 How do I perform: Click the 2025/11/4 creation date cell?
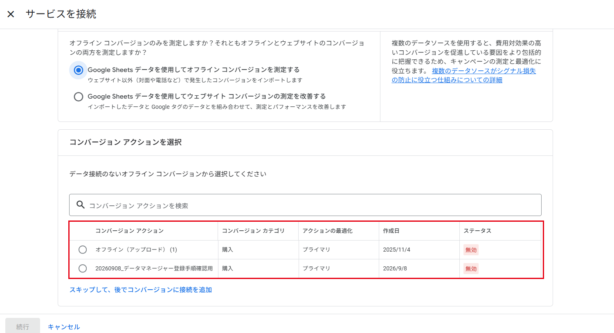coord(396,250)
